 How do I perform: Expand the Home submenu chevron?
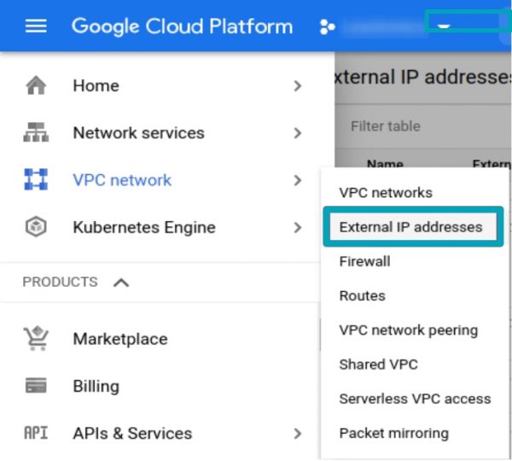click(297, 86)
